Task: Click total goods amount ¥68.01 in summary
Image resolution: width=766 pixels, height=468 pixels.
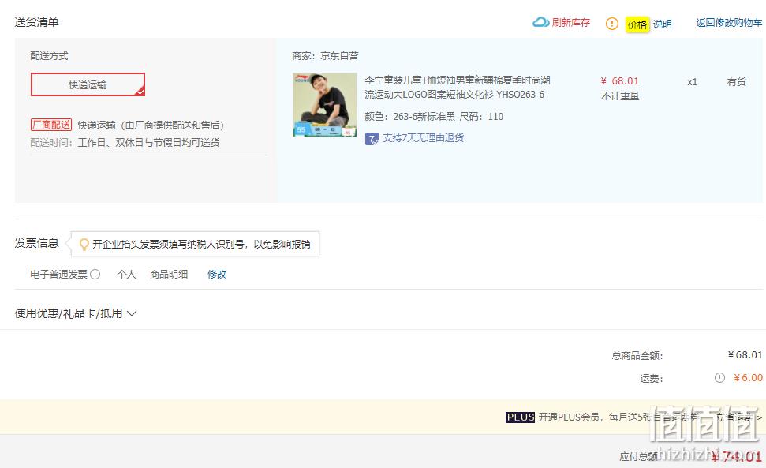Action: [x=745, y=354]
